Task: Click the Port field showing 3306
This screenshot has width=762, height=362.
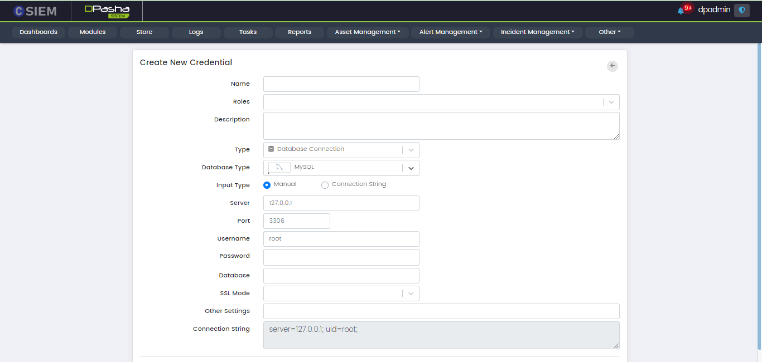Action: (296, 221)
